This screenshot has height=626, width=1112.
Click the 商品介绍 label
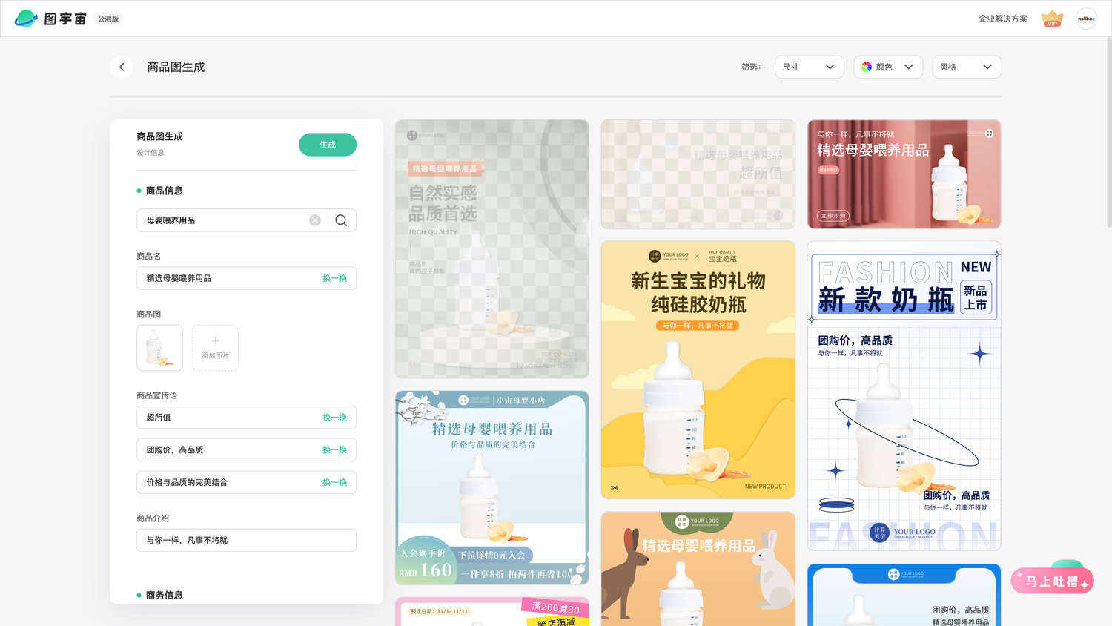153,518
